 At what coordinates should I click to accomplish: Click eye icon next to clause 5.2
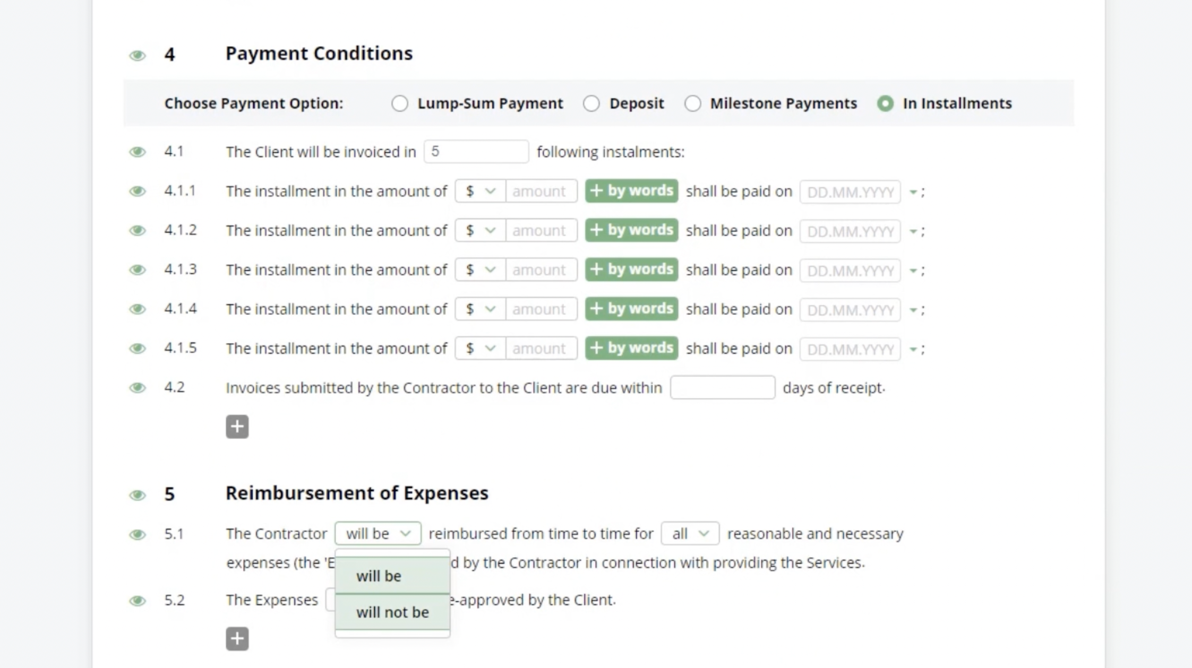click(138, 600)
